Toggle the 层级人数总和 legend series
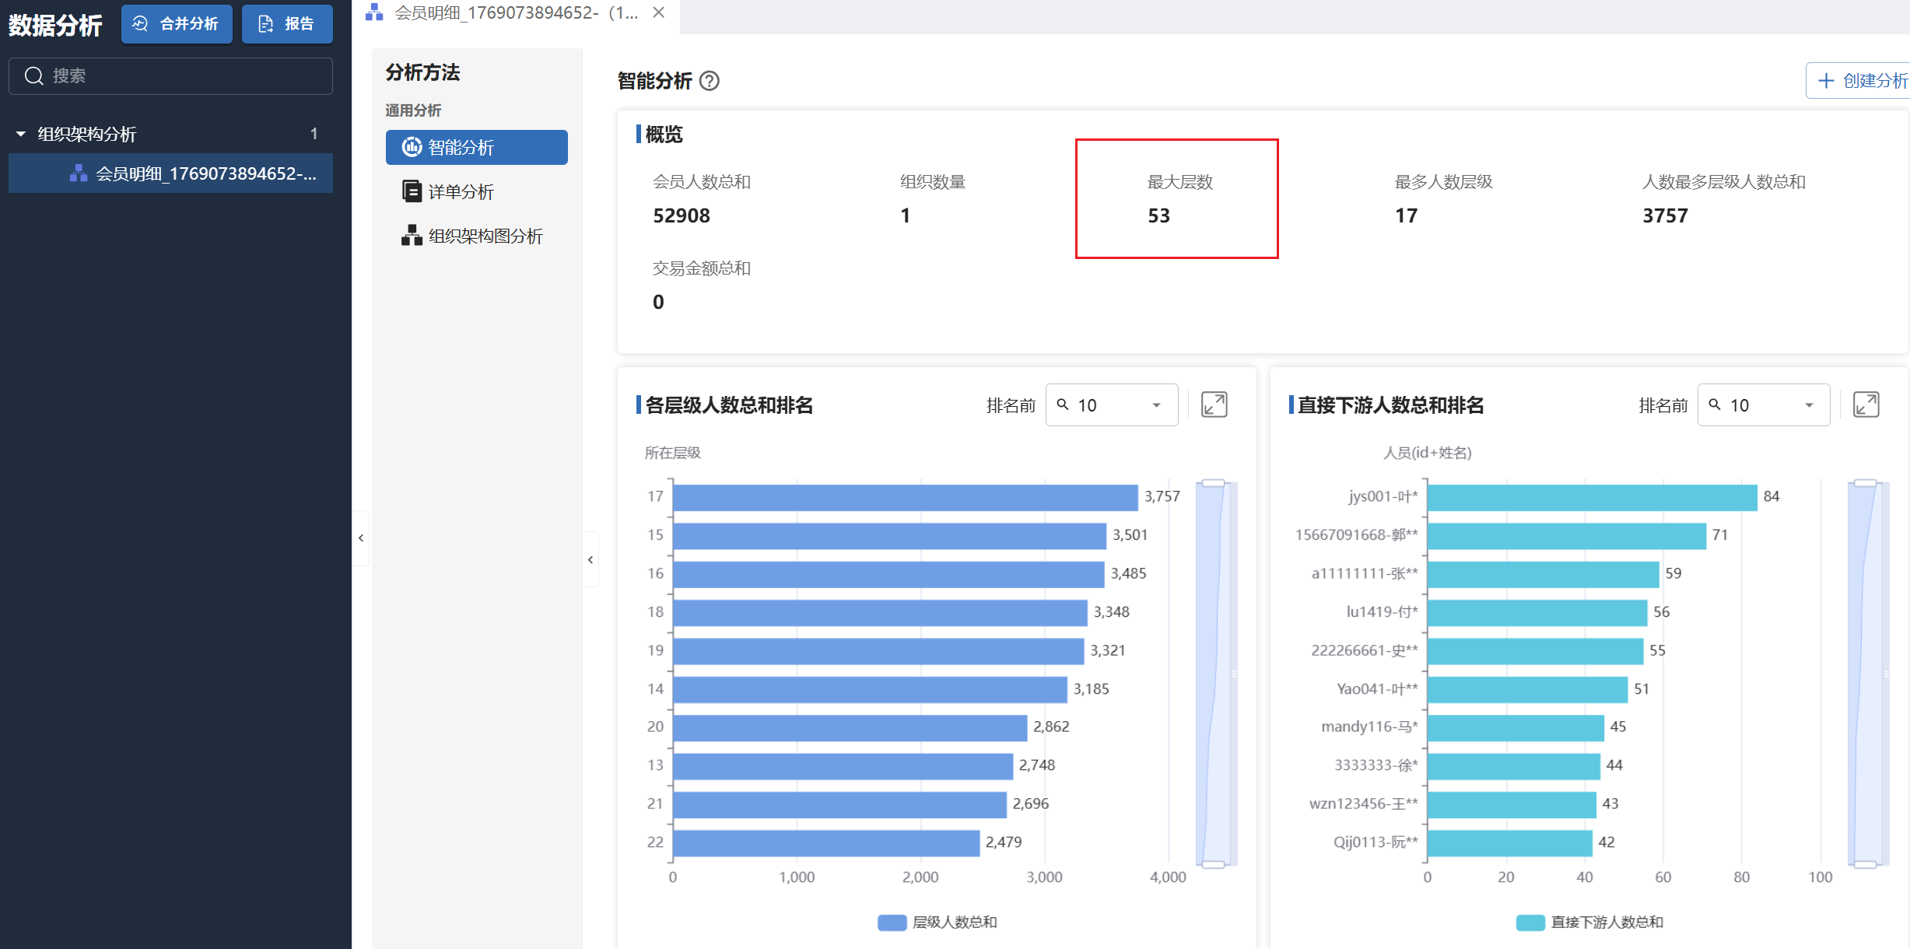Viewport: 1910px width, 949px height. click(937, 923)
